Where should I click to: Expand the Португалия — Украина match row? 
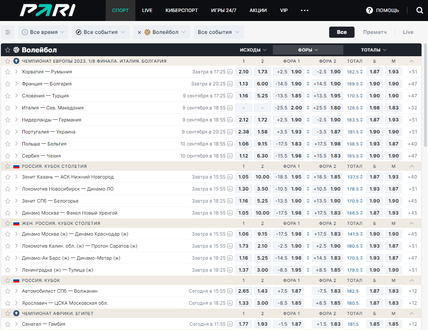(16, 132)
